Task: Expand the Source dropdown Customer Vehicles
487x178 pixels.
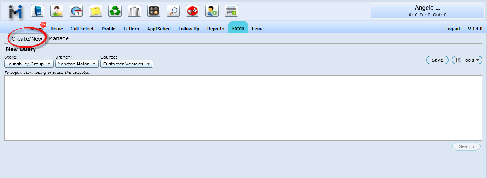Action: 127,64
